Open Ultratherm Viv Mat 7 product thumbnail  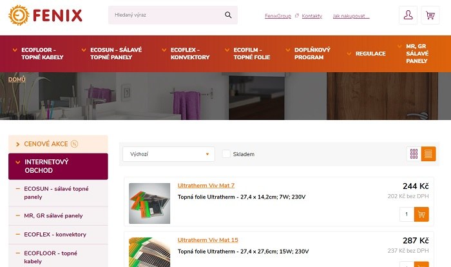149,203
